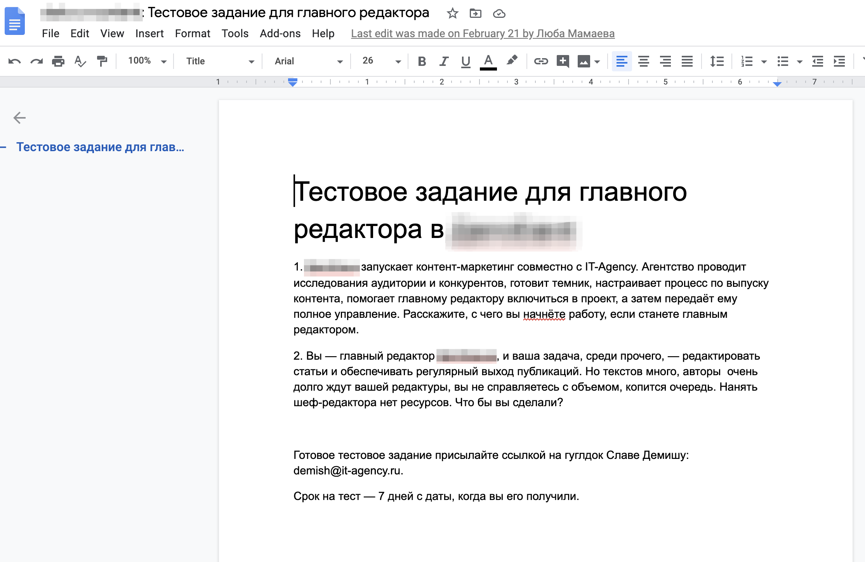Screen dimensions: 865x562
Task: Click the deadline line Срок на тест
Action: tap(436, 496)
